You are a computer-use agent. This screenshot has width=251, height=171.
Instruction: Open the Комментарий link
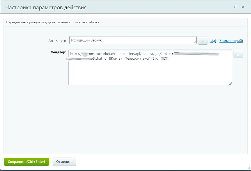[230, 41]
